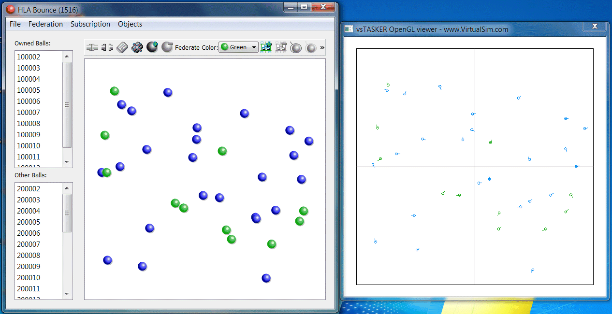Screen dimensions: 612x314
Task: Click the green region-add icon with plus
Action: pyautogui.click(x=266, y=47)
